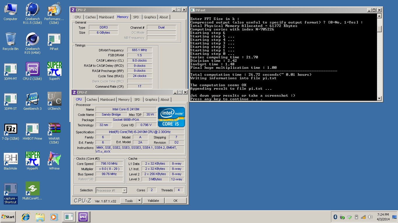Open the Computer desktop icon
This screenshot has height=223, width=398.
[x=10, y=12]
